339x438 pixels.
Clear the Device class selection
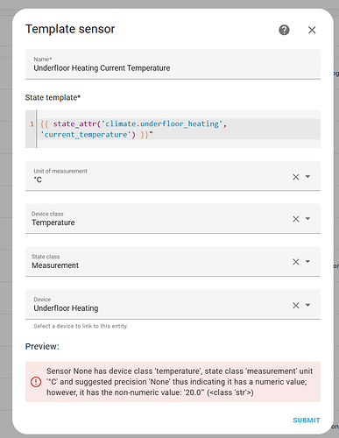(x=296, y=219)
